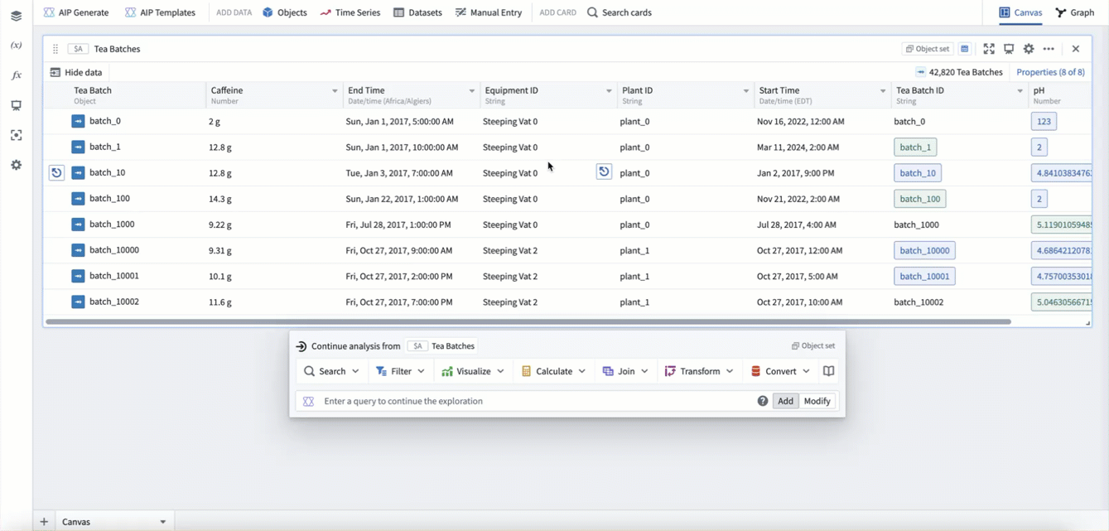The image size is (1109, 531).
Task: Click the AIP Generate button
Action: coord(76,12)
